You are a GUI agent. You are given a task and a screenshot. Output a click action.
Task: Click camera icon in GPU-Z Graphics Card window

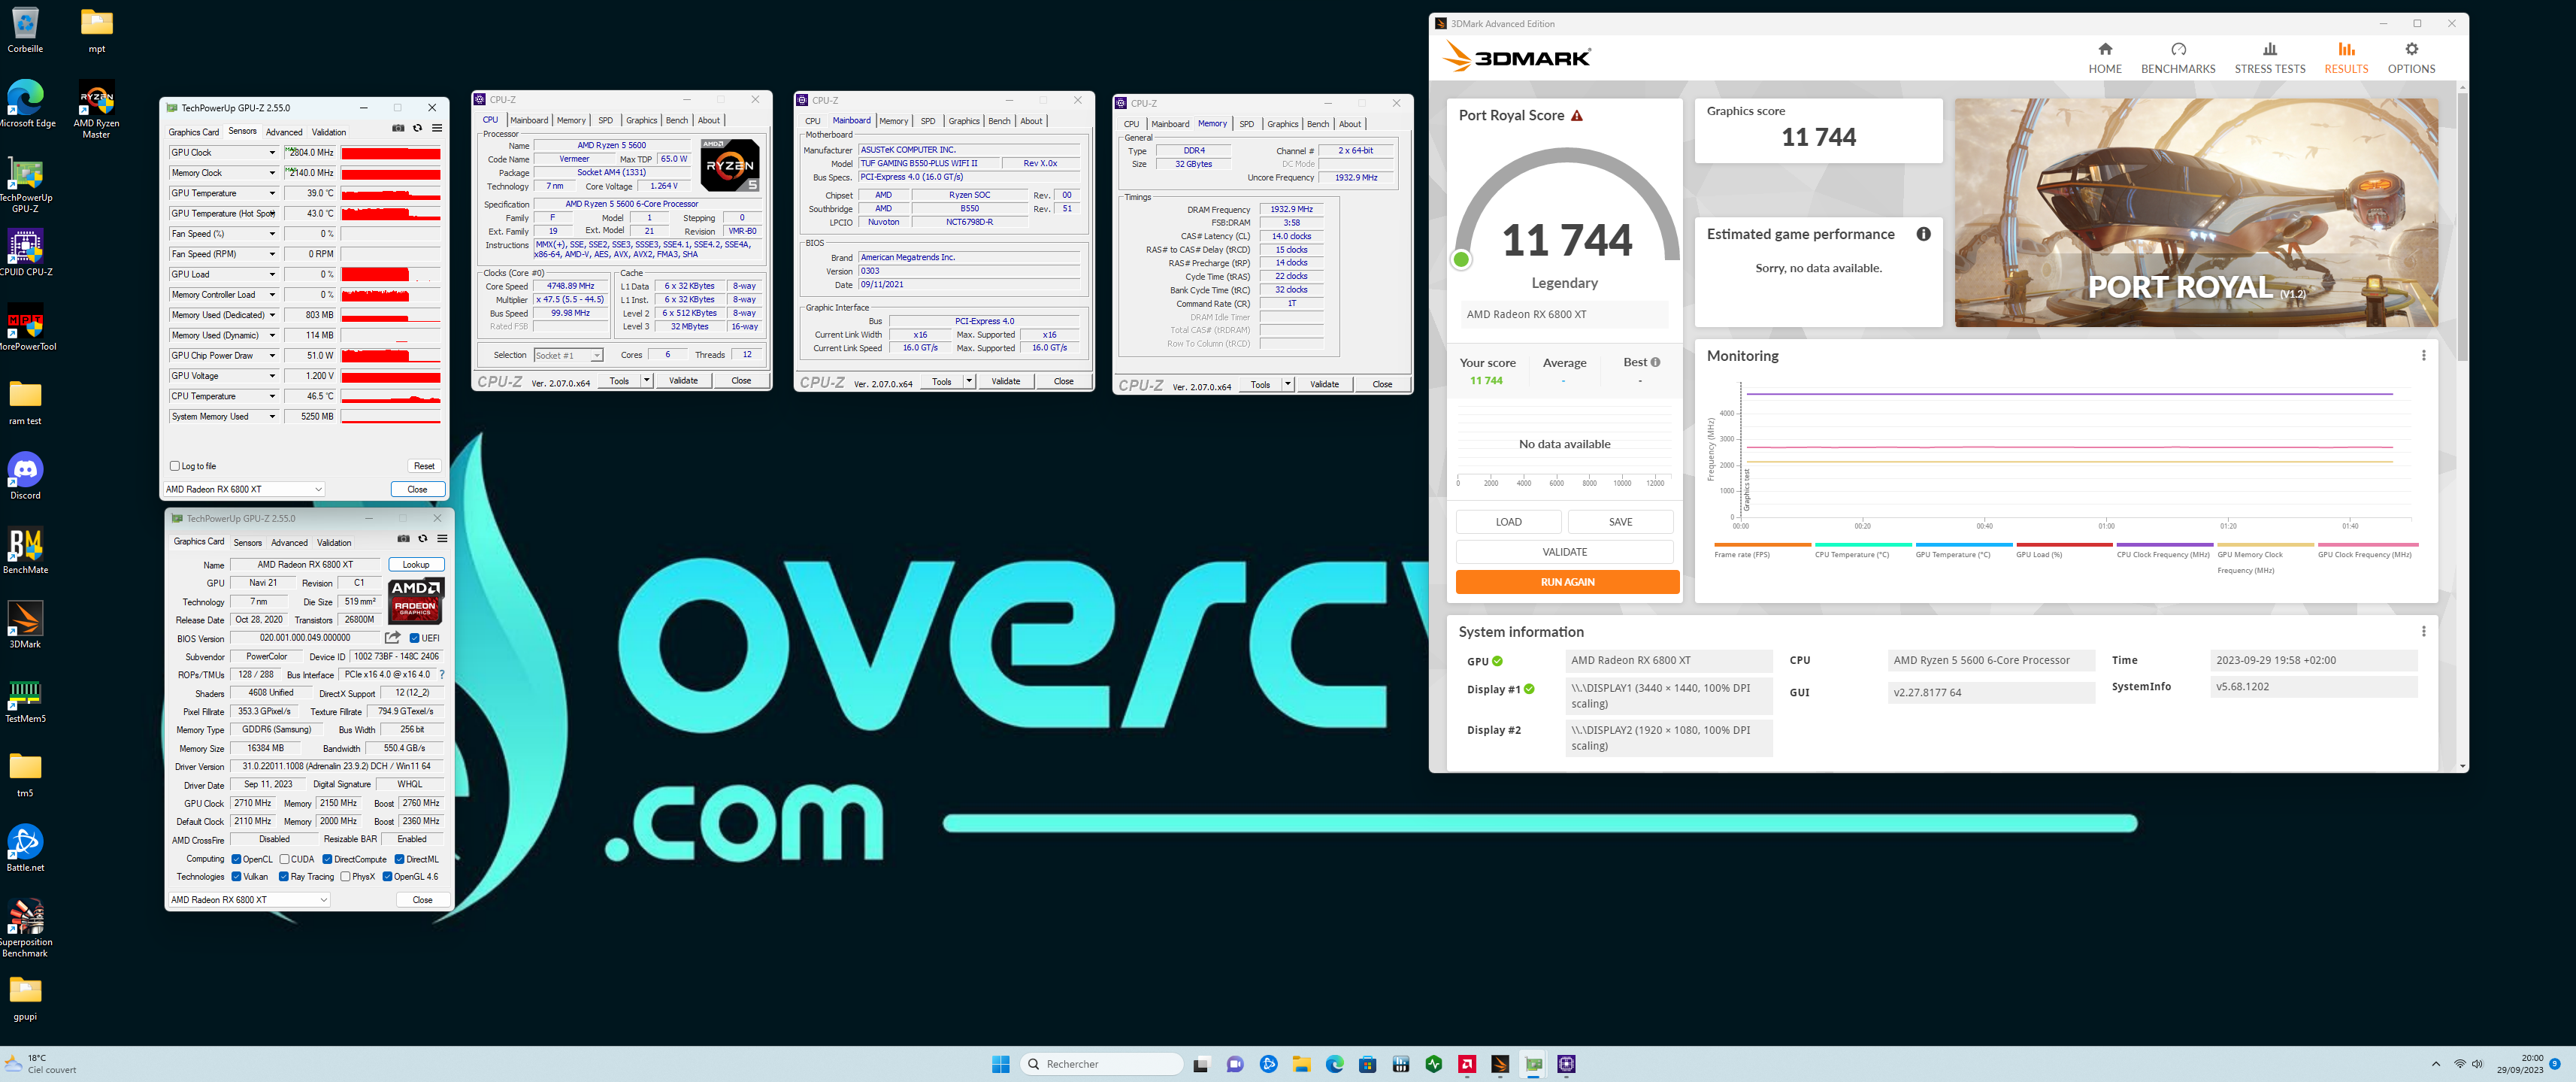[403, 538]
